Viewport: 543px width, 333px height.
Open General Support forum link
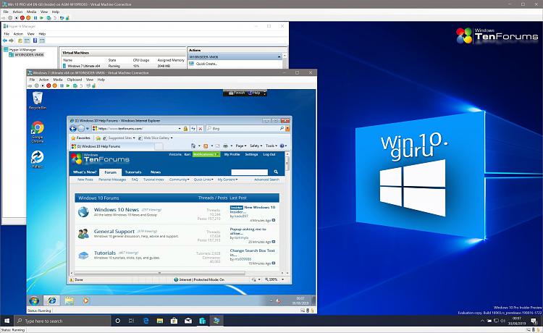[114, 231]
